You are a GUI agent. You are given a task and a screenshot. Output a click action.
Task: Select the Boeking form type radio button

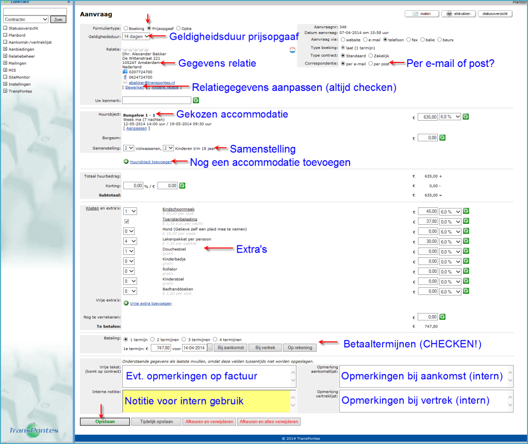tap(126, 28)
